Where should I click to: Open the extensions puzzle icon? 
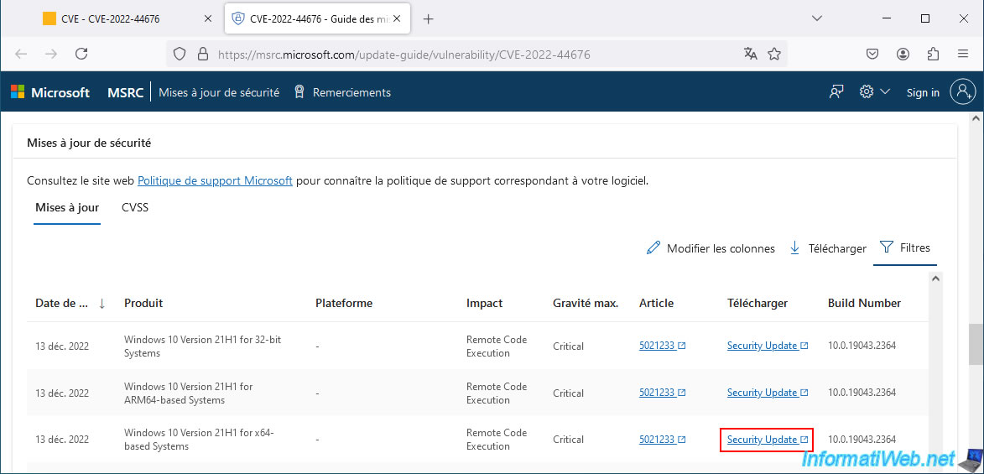pyautogui.click(x=933, y=54)
